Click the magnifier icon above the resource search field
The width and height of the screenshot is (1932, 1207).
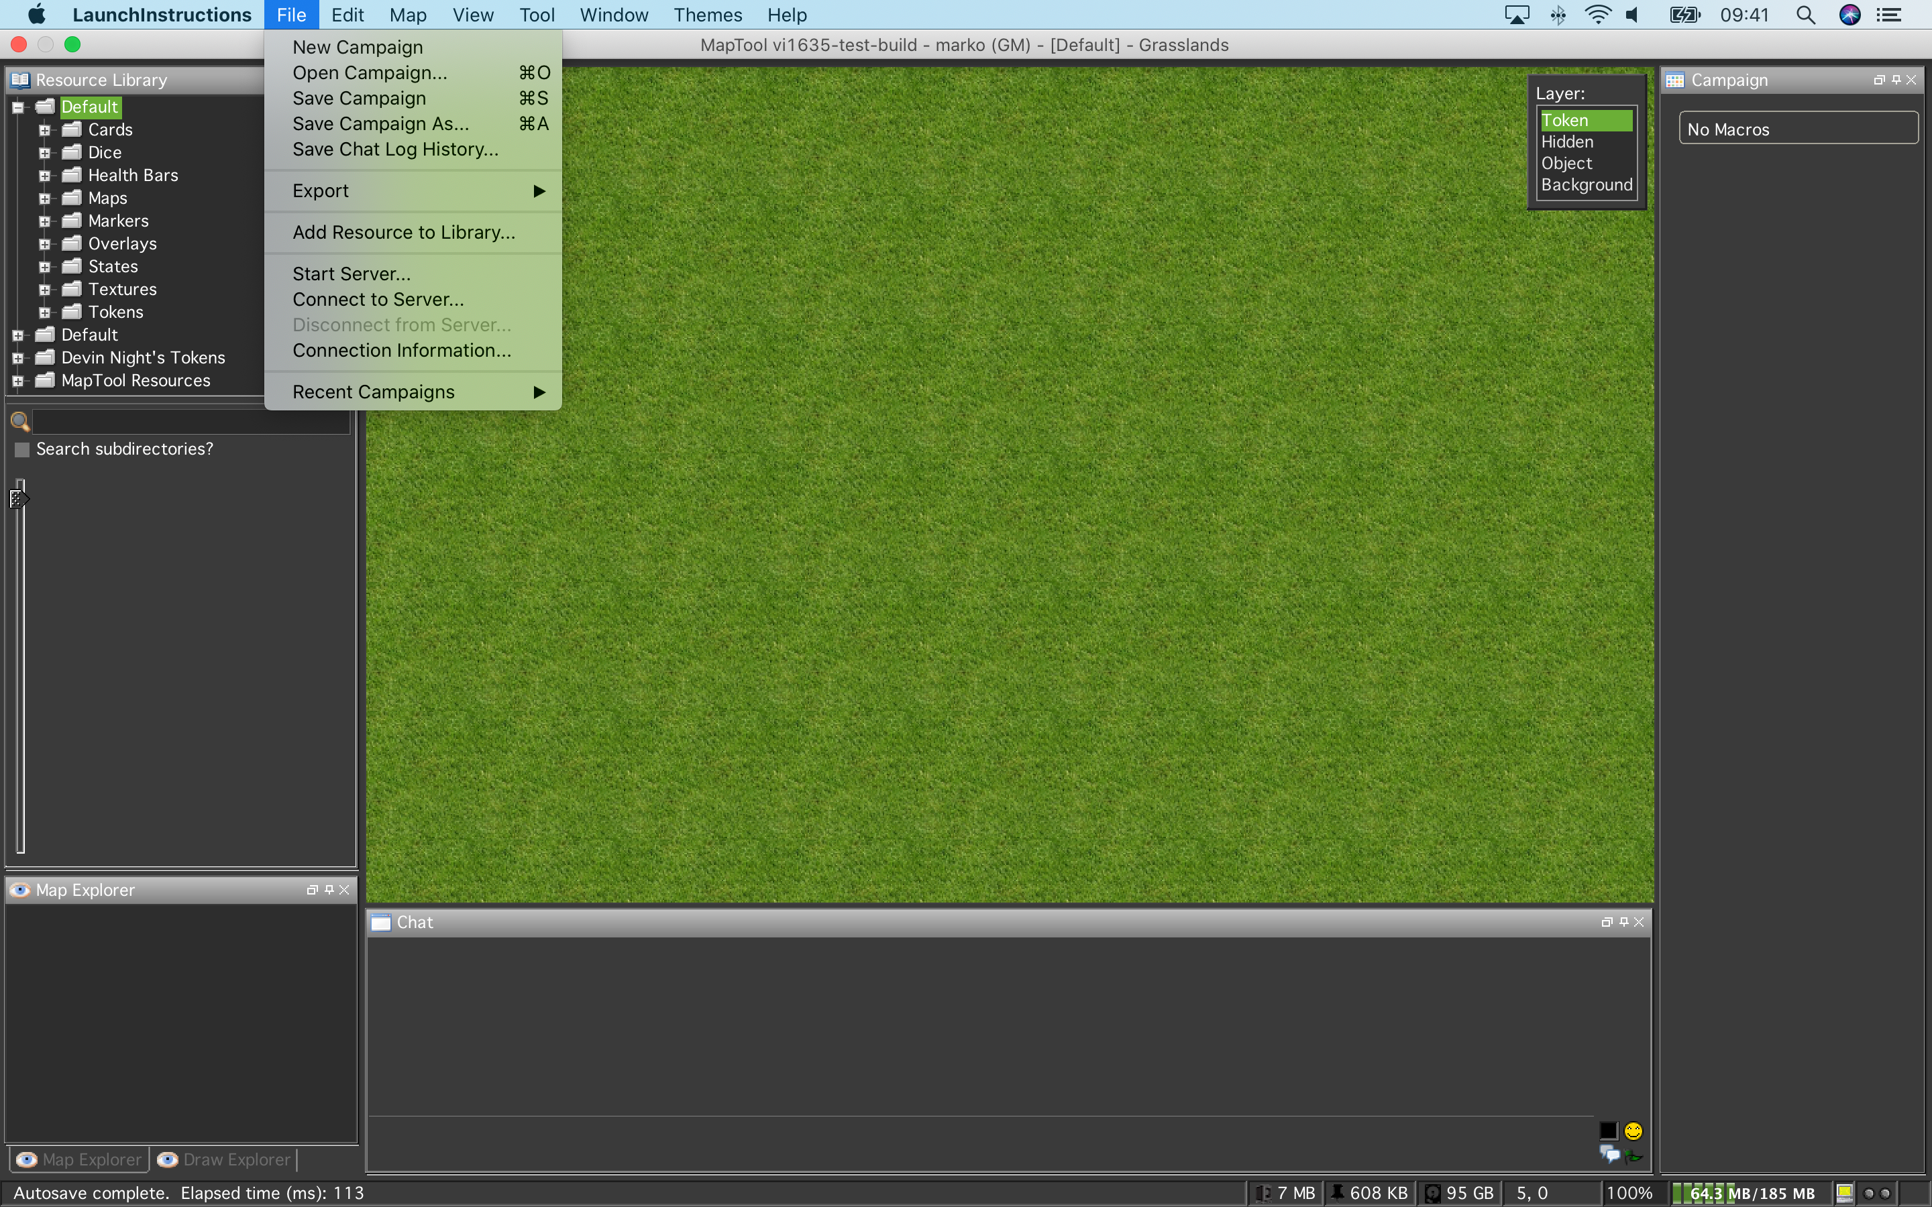19,420
